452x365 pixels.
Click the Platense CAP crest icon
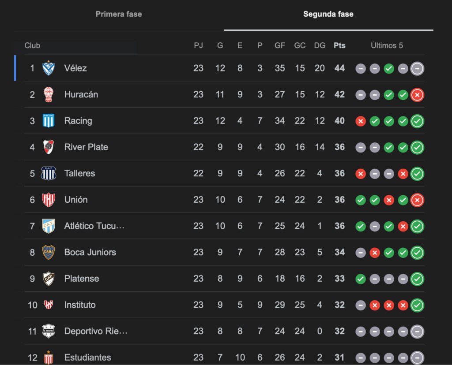pos(48,279)
